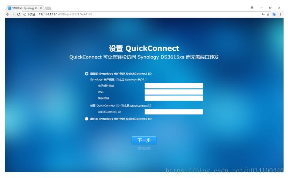The height and width of the screenshot is (178, 288).
Task: Click the 下一步 (Next) button
Action: (144, 140)
